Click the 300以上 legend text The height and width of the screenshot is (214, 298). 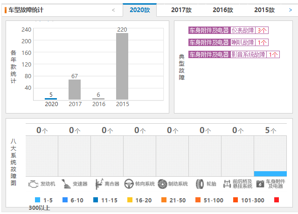[39, 208]
